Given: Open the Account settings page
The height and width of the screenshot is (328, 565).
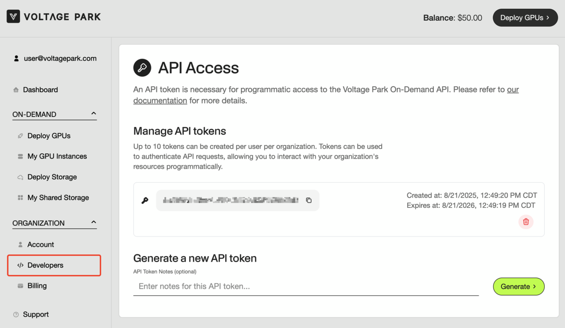Looking at the screenshot, I should click(x=41, y=244).
